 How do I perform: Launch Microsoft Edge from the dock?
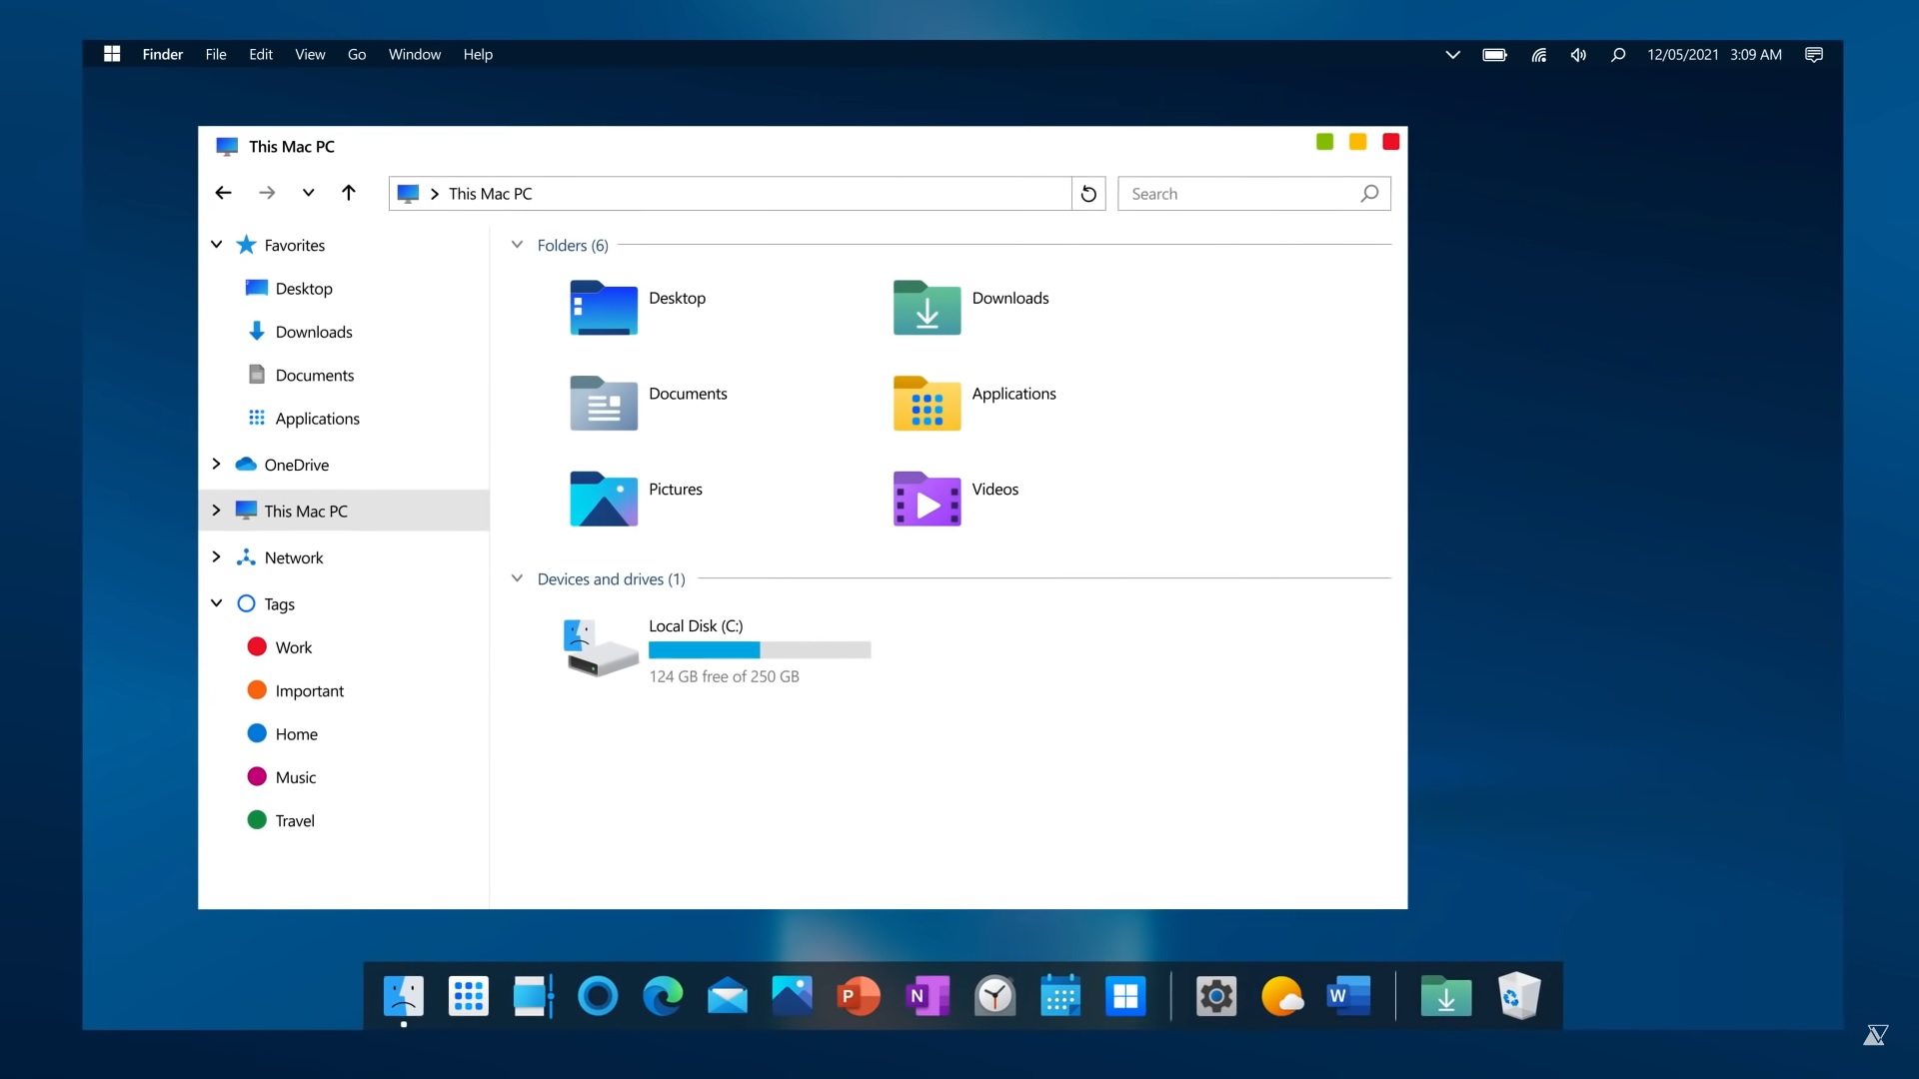coord(663,996)
